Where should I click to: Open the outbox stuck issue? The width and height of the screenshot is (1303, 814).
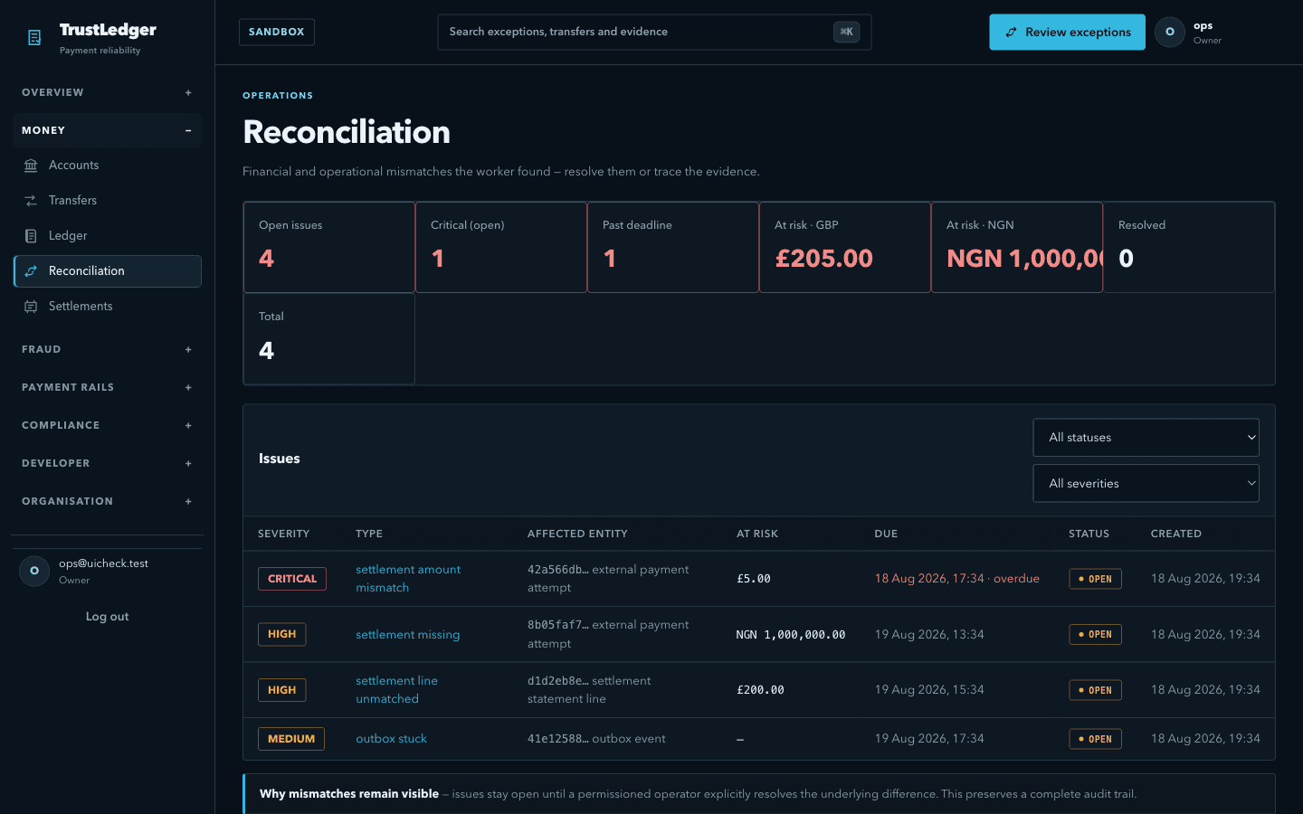[x=391, y=739]
